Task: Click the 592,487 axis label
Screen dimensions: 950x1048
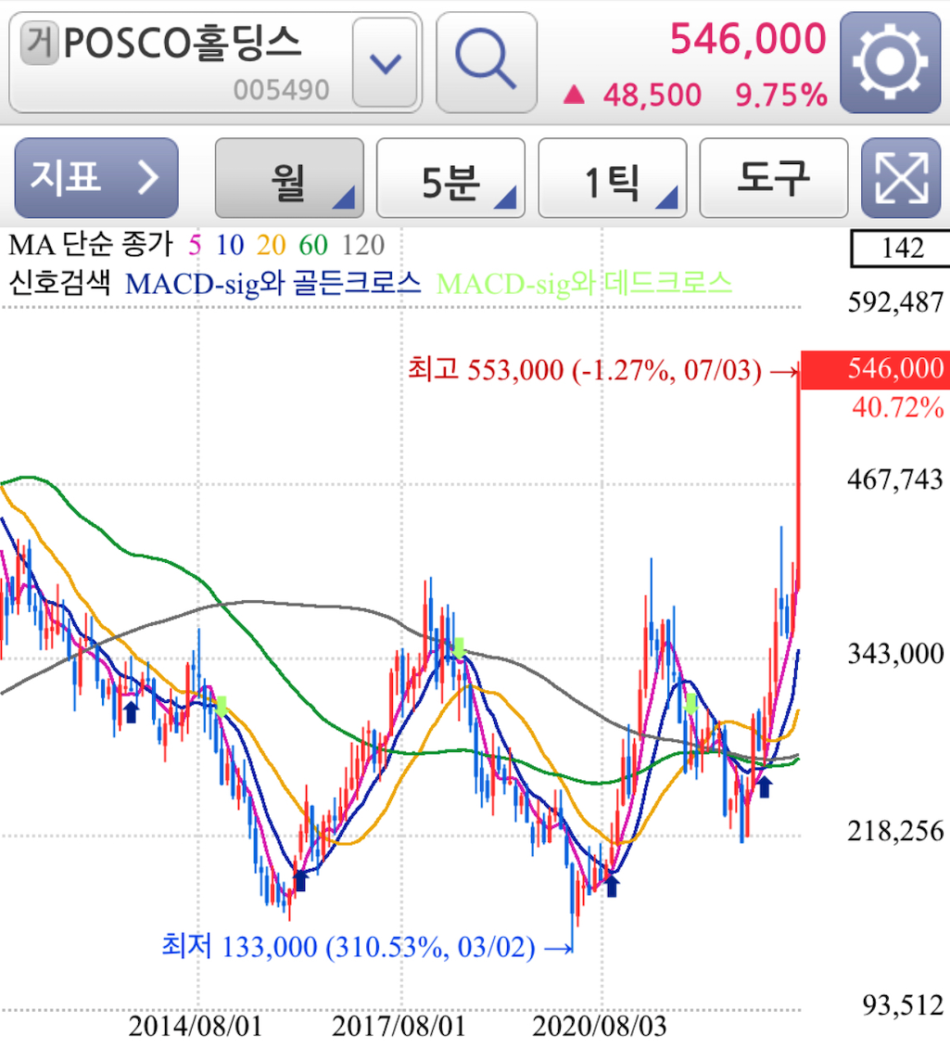Action: [x=895, y=302]
